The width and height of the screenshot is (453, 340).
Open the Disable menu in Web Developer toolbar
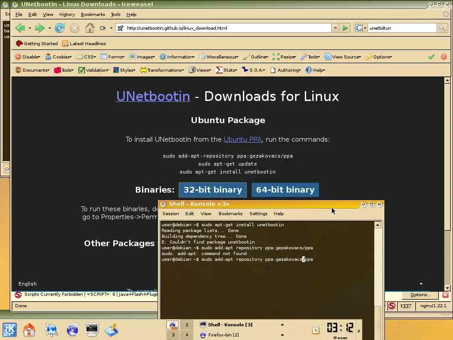pyautogui.click(x=28, y=57)
